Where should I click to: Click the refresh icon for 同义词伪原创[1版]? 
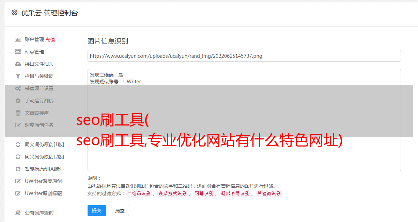click(x=18, y=144)
